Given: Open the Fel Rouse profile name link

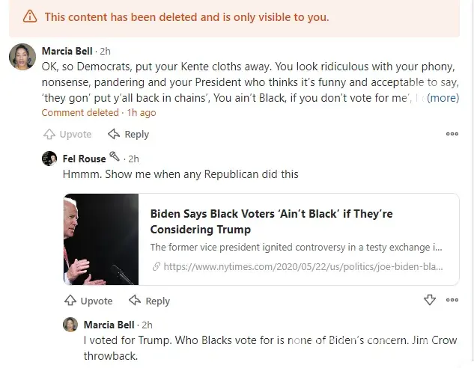Looking at the screenshot, I should [84, 159].
